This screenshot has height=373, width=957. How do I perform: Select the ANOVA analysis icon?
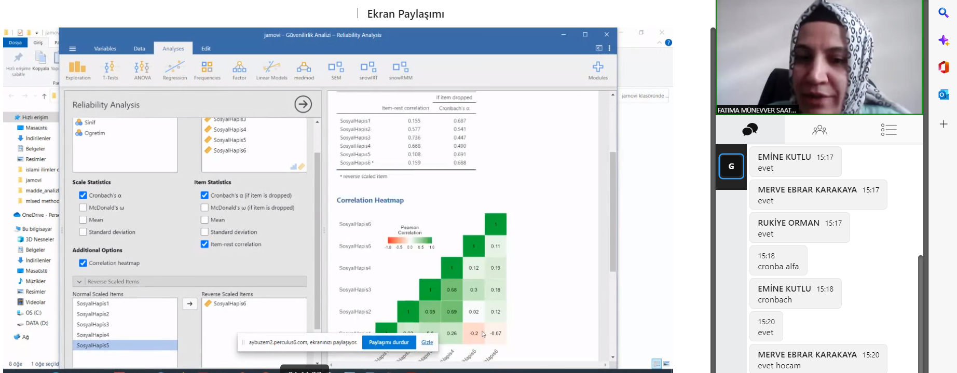pyautogui.click(x=142, y=70)
